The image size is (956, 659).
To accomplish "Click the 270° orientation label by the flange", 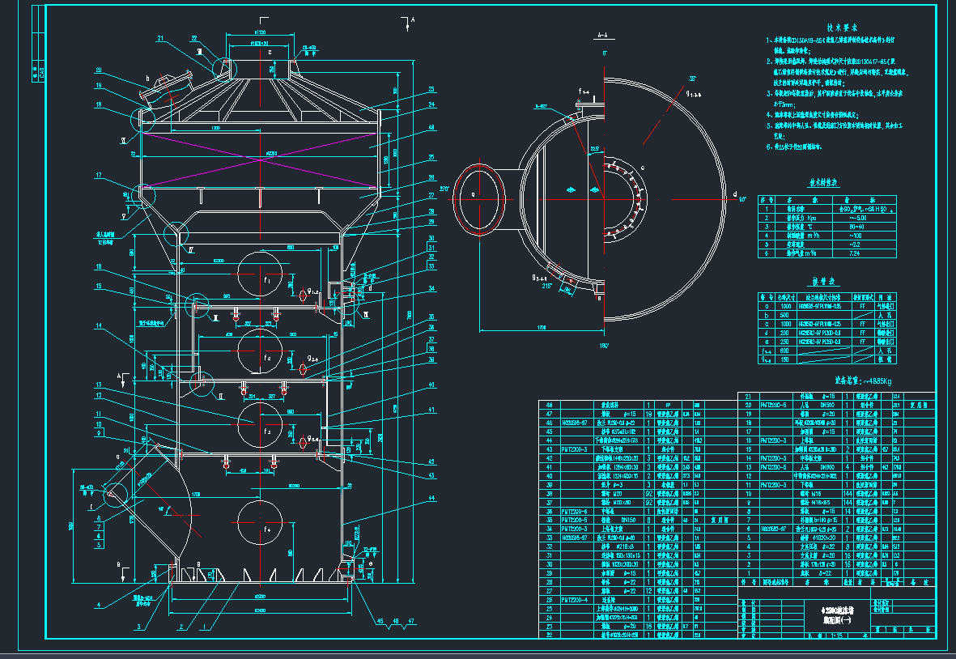I will pyautogui.click(x=444, y=189).
